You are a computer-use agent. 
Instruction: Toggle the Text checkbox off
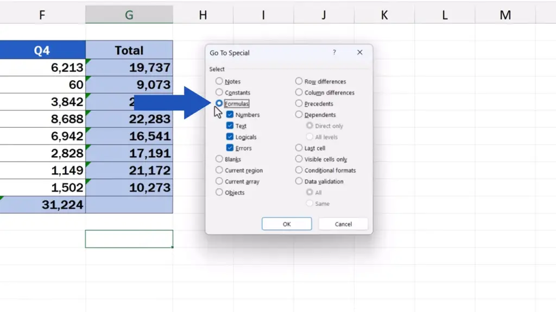pyautogui.click(x=230, y=126)
